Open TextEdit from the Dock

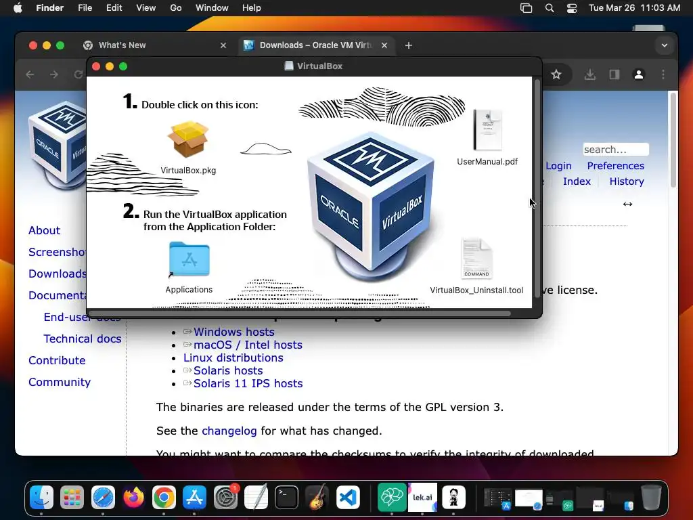coord(256,498)
